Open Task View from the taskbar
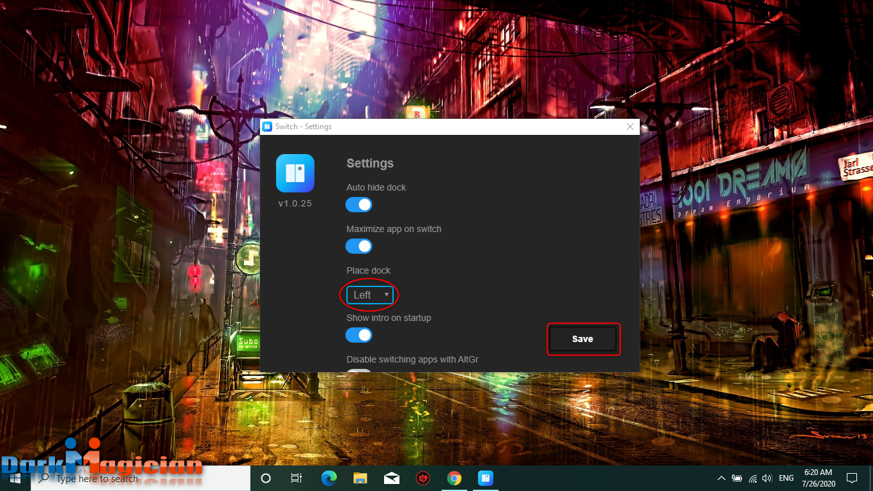The height and width of the screenshot is (491, 873). pyautogui.click(x=297, y=478)
